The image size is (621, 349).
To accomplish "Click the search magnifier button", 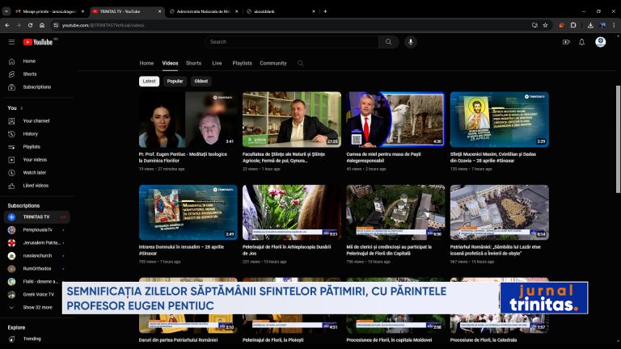I will pos(388,42).
